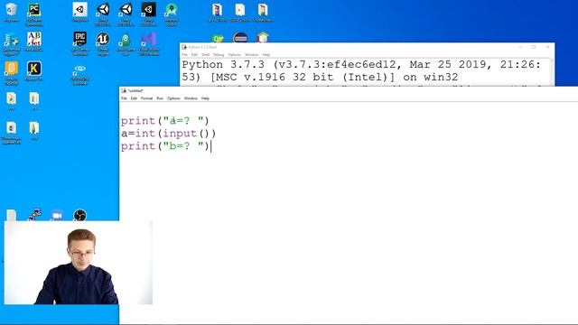Click the 'on win32' text in the shell
The height and width of the screenshot is (325, 578).
click(431, 78)
